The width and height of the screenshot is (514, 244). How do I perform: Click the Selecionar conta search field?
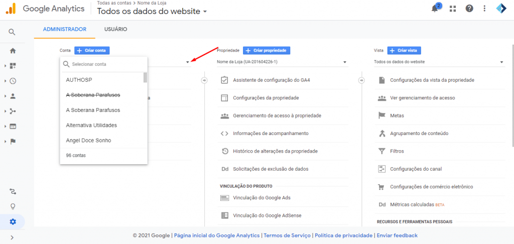(104, 64)
